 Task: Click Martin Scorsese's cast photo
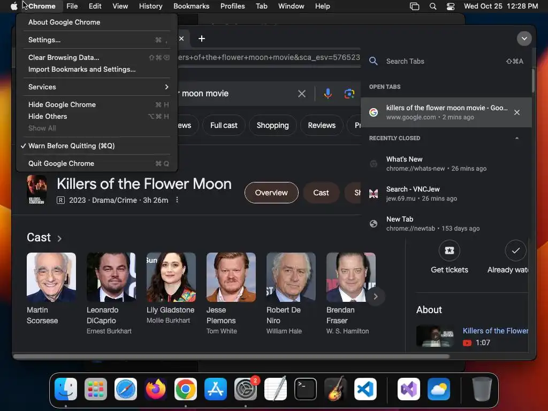point(51,277)
